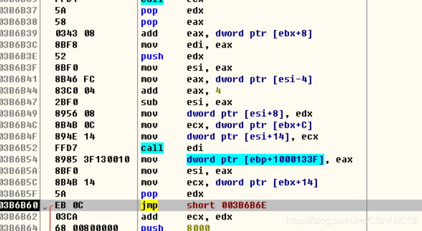Select hex bytes 894E 14
Screen dimensions: 422x231
pyautogui.click(x=75, y=136)
